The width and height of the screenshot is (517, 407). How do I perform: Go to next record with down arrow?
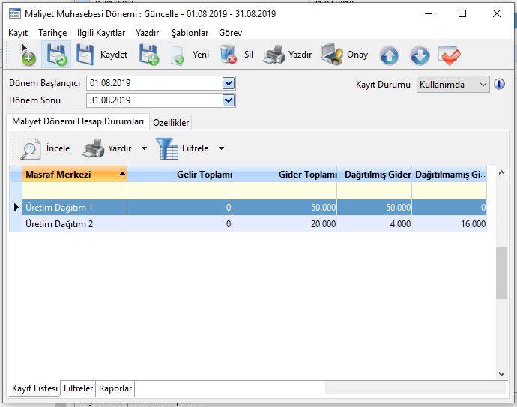coord(419,55)
